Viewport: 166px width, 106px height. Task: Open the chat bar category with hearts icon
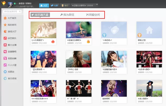(5, 52)
